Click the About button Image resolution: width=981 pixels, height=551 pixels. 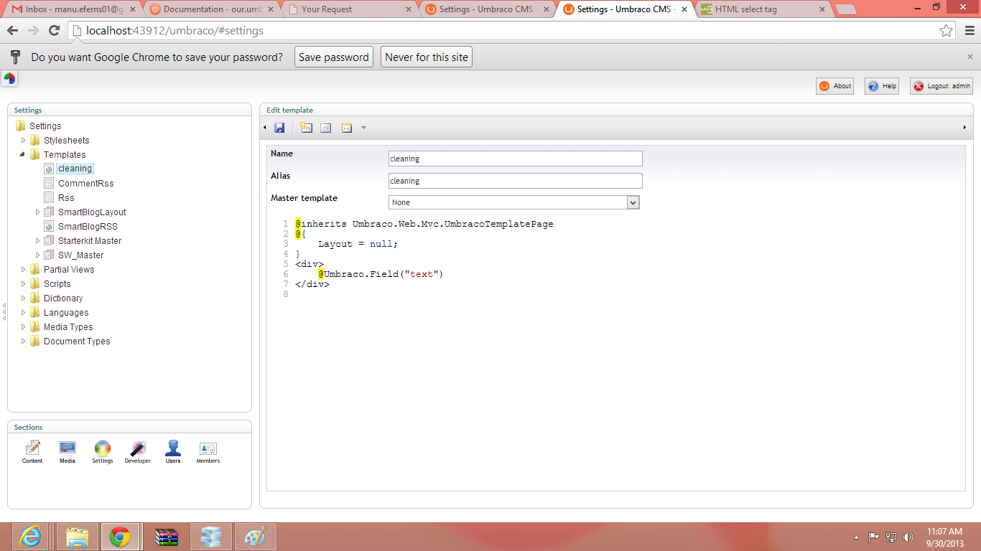[x=834, y=86]
